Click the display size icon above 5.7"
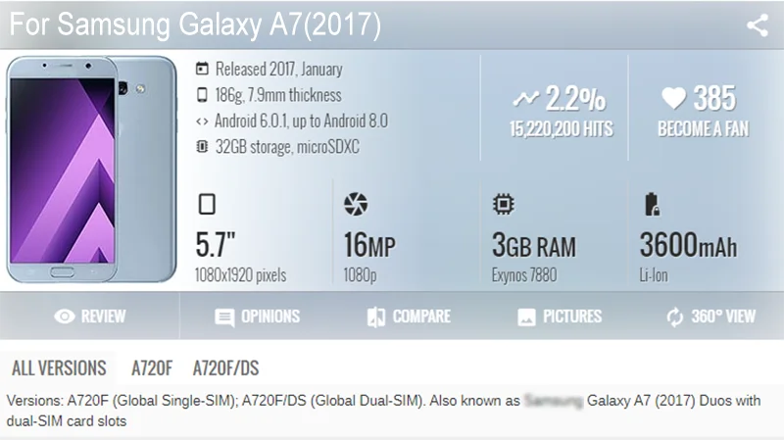Screen dimensions: 784x440 coord(207,204)
